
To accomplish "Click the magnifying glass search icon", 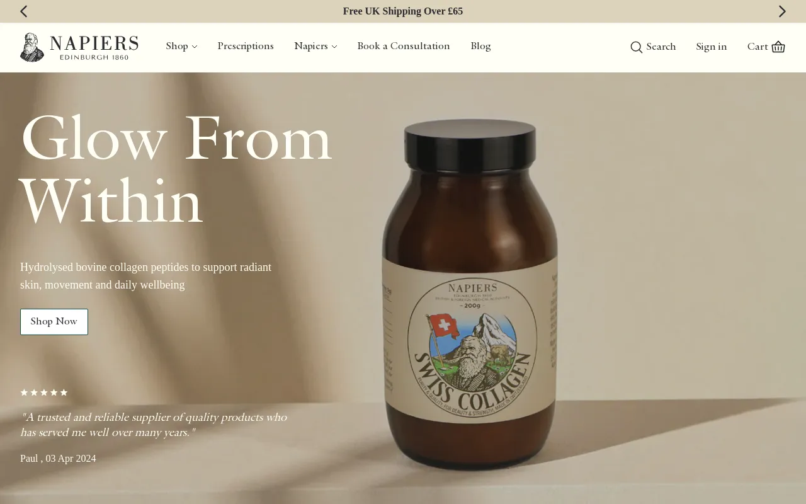I will (x=636, y=47).
